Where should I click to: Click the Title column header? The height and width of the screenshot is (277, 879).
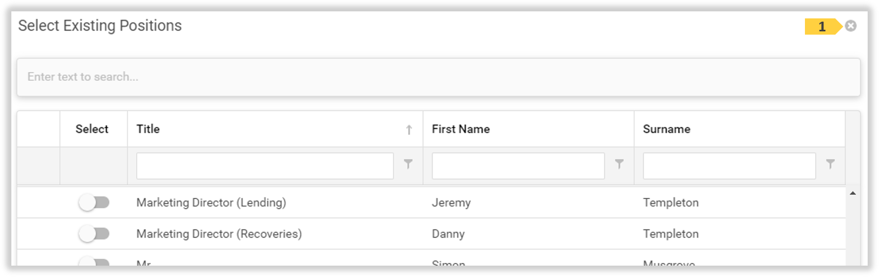coord(148,129)
